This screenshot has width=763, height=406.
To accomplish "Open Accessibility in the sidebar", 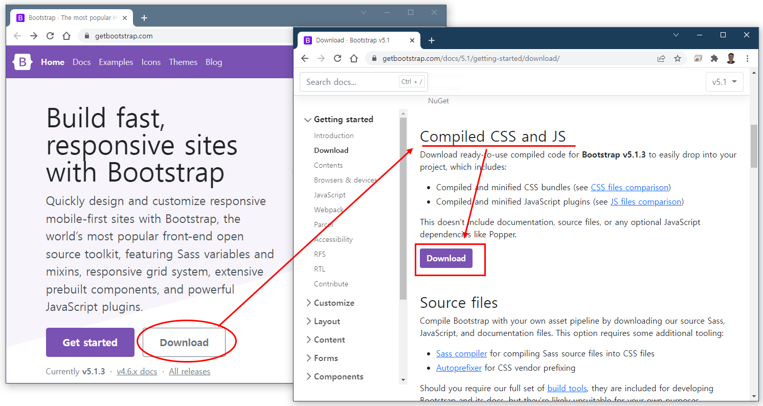I will pos(333,239).
